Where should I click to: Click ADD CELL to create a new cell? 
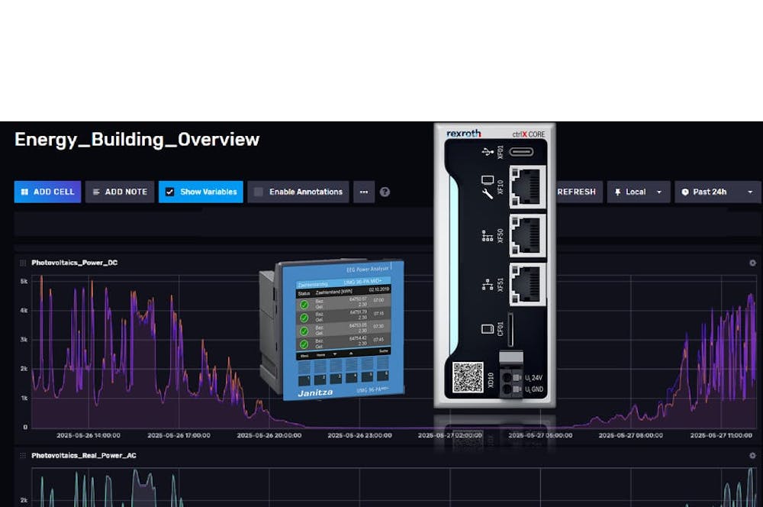[x=47, y=192]
